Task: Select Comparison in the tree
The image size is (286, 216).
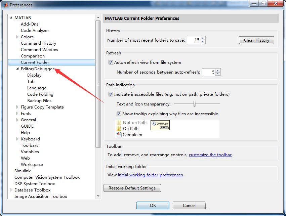Action: (x=33, y=56)
